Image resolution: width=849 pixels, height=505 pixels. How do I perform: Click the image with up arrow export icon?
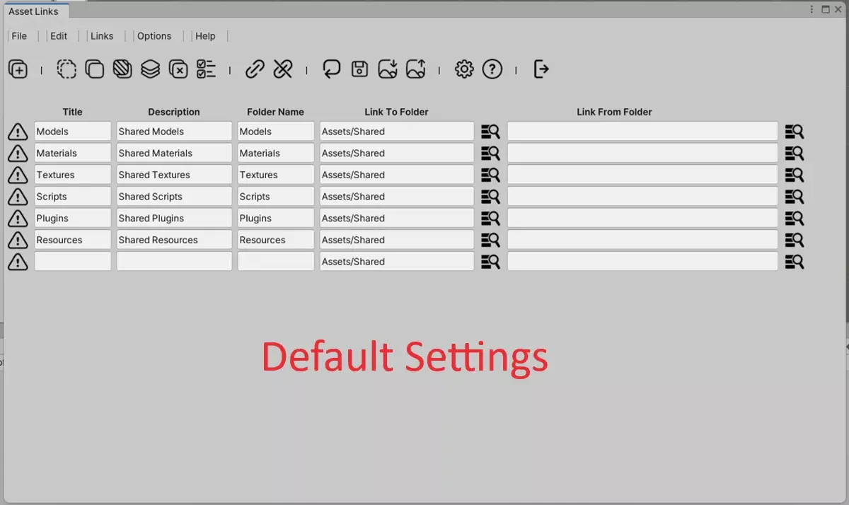tap(416, 69)
